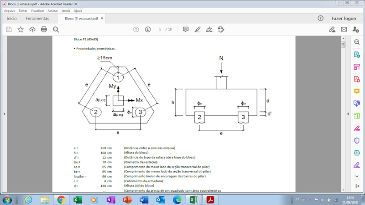Open Create PDF tool in right pane

357,79
